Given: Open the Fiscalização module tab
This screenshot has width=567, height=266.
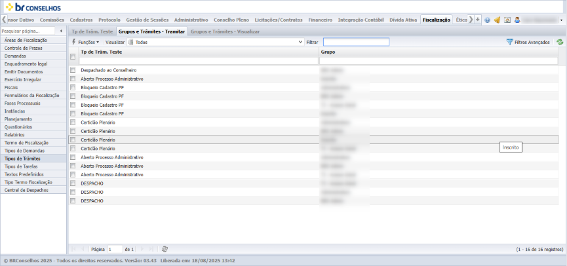Looking at the screenshot, I should point(437,20).
